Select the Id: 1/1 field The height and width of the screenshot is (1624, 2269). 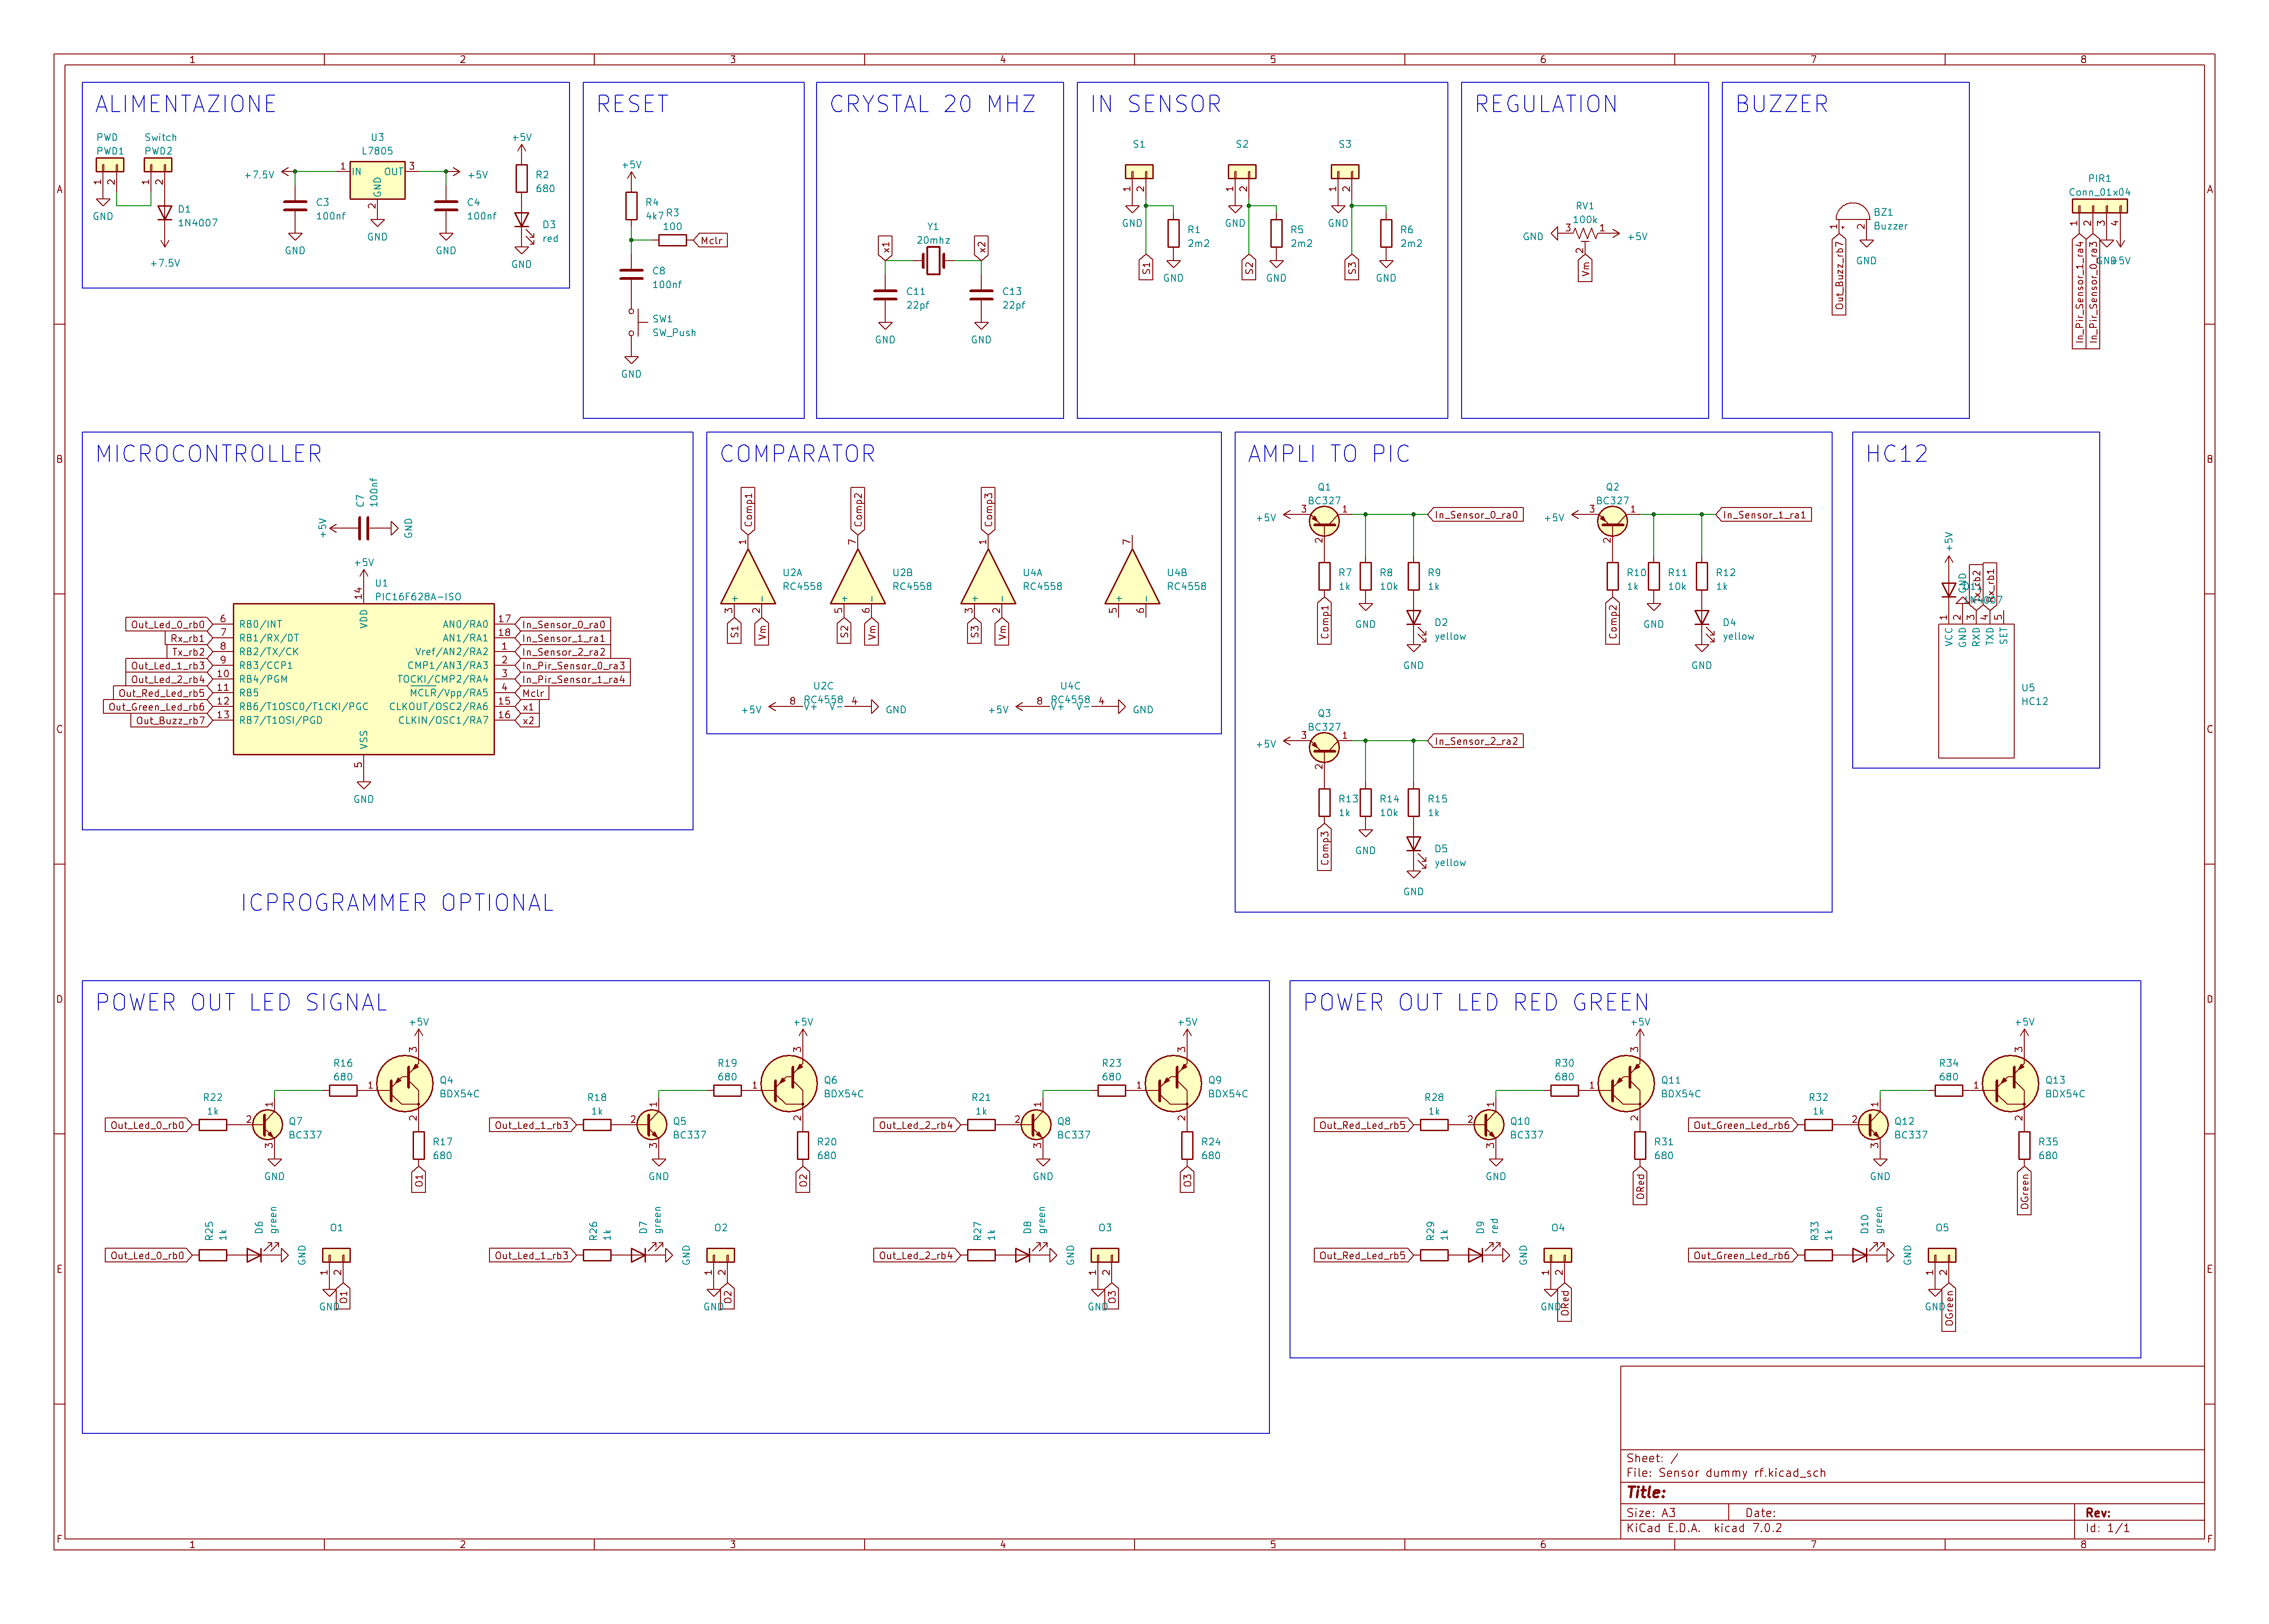2108,1528
